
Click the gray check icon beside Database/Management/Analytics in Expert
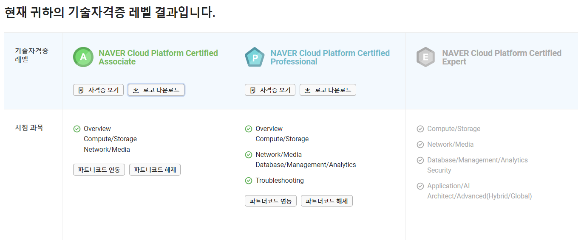tap(420, 160)
